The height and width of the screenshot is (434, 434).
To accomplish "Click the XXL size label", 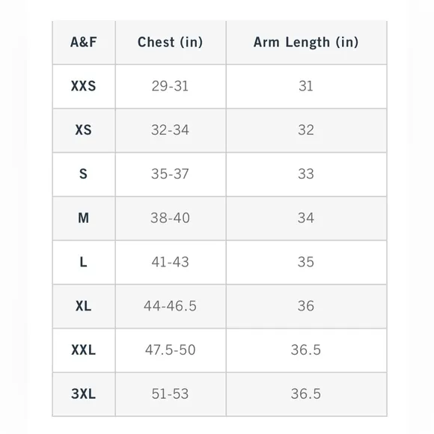I will (x=84, y=350).
